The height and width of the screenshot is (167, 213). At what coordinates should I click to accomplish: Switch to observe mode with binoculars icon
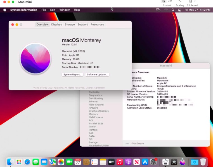point(170,1)
